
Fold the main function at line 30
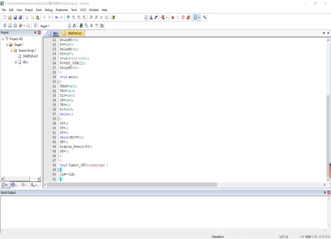point(58,82)
